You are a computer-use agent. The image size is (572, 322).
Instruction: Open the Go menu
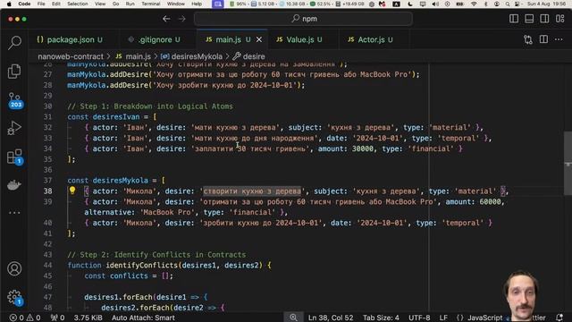pyautogui.click(x=115, y=4)
